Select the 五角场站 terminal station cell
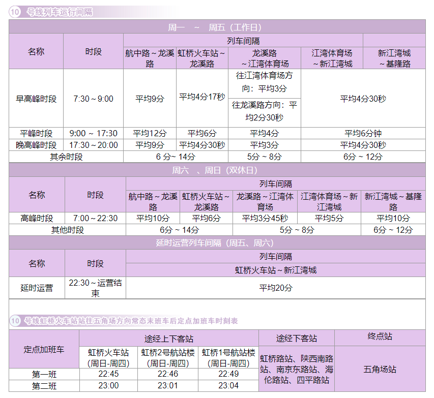434x398 pixels. click(380, 369)
